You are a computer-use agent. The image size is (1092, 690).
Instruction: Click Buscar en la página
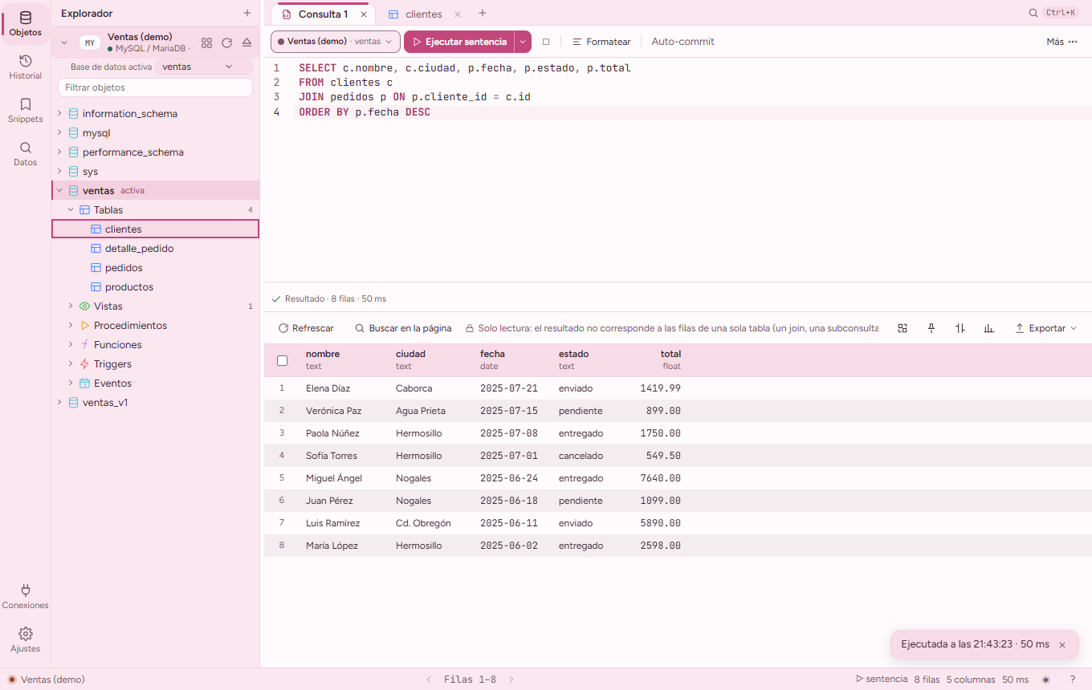(403, 328)
